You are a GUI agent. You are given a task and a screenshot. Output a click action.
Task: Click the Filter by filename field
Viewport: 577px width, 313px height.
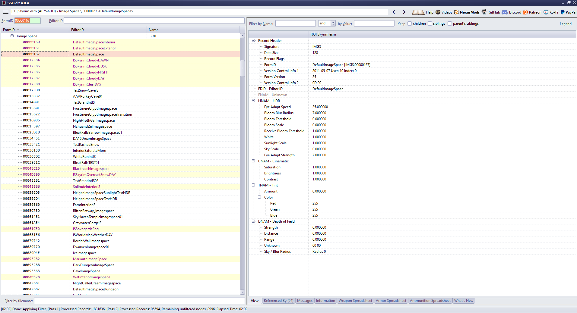[139, 301]
